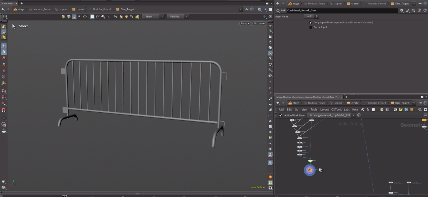
Task: Click the stage breadcrumb in viewport path bar
Action: point(19,9)
